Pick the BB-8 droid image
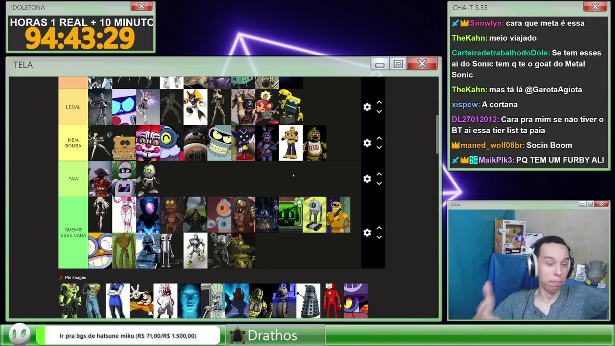 coord(196,143)
